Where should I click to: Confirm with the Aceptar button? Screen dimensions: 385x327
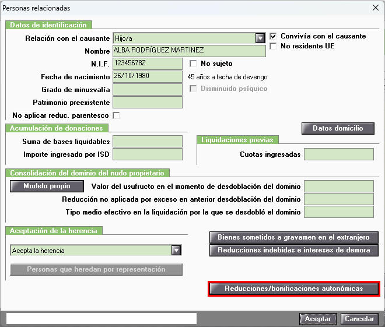[318, 319]
